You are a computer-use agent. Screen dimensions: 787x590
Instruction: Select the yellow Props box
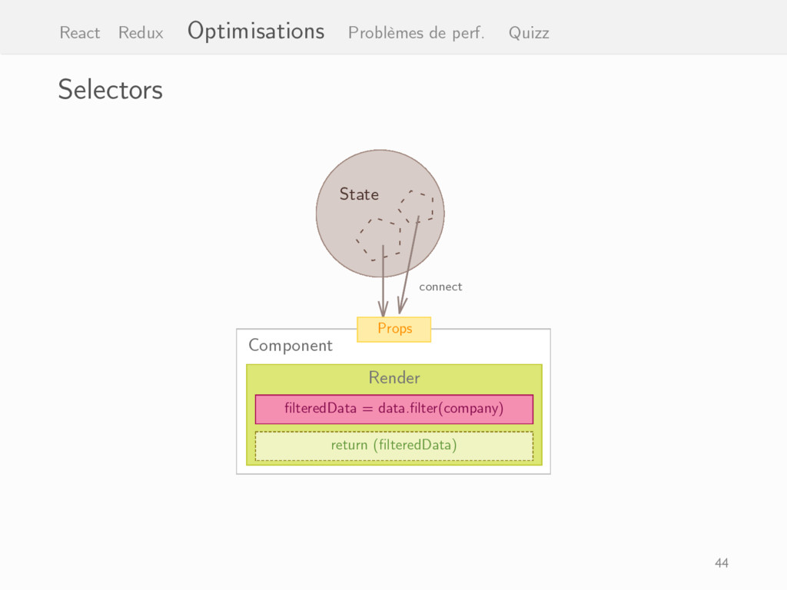pos(394,329)
